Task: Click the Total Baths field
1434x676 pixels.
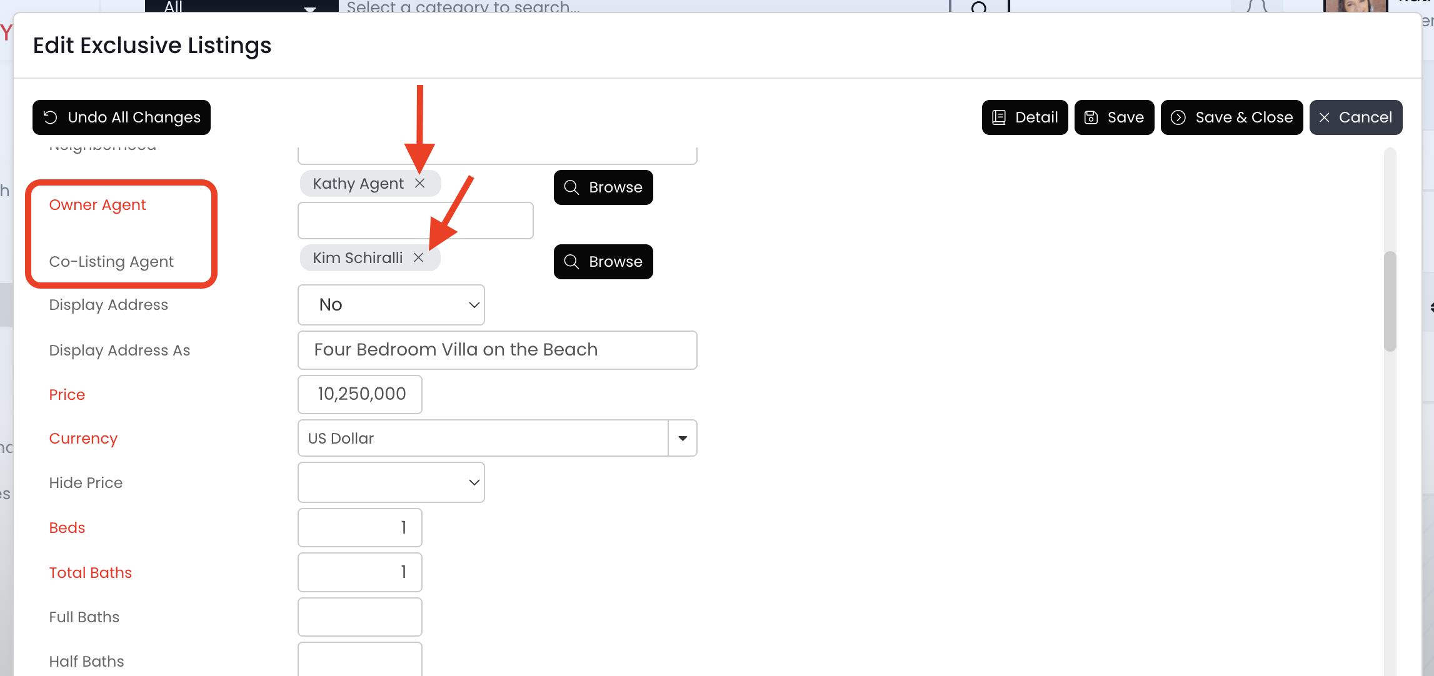Action: click(x=360, y=572)
